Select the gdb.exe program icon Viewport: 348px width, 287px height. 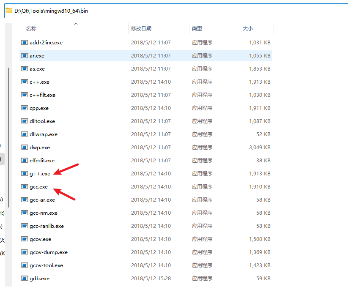24,278
